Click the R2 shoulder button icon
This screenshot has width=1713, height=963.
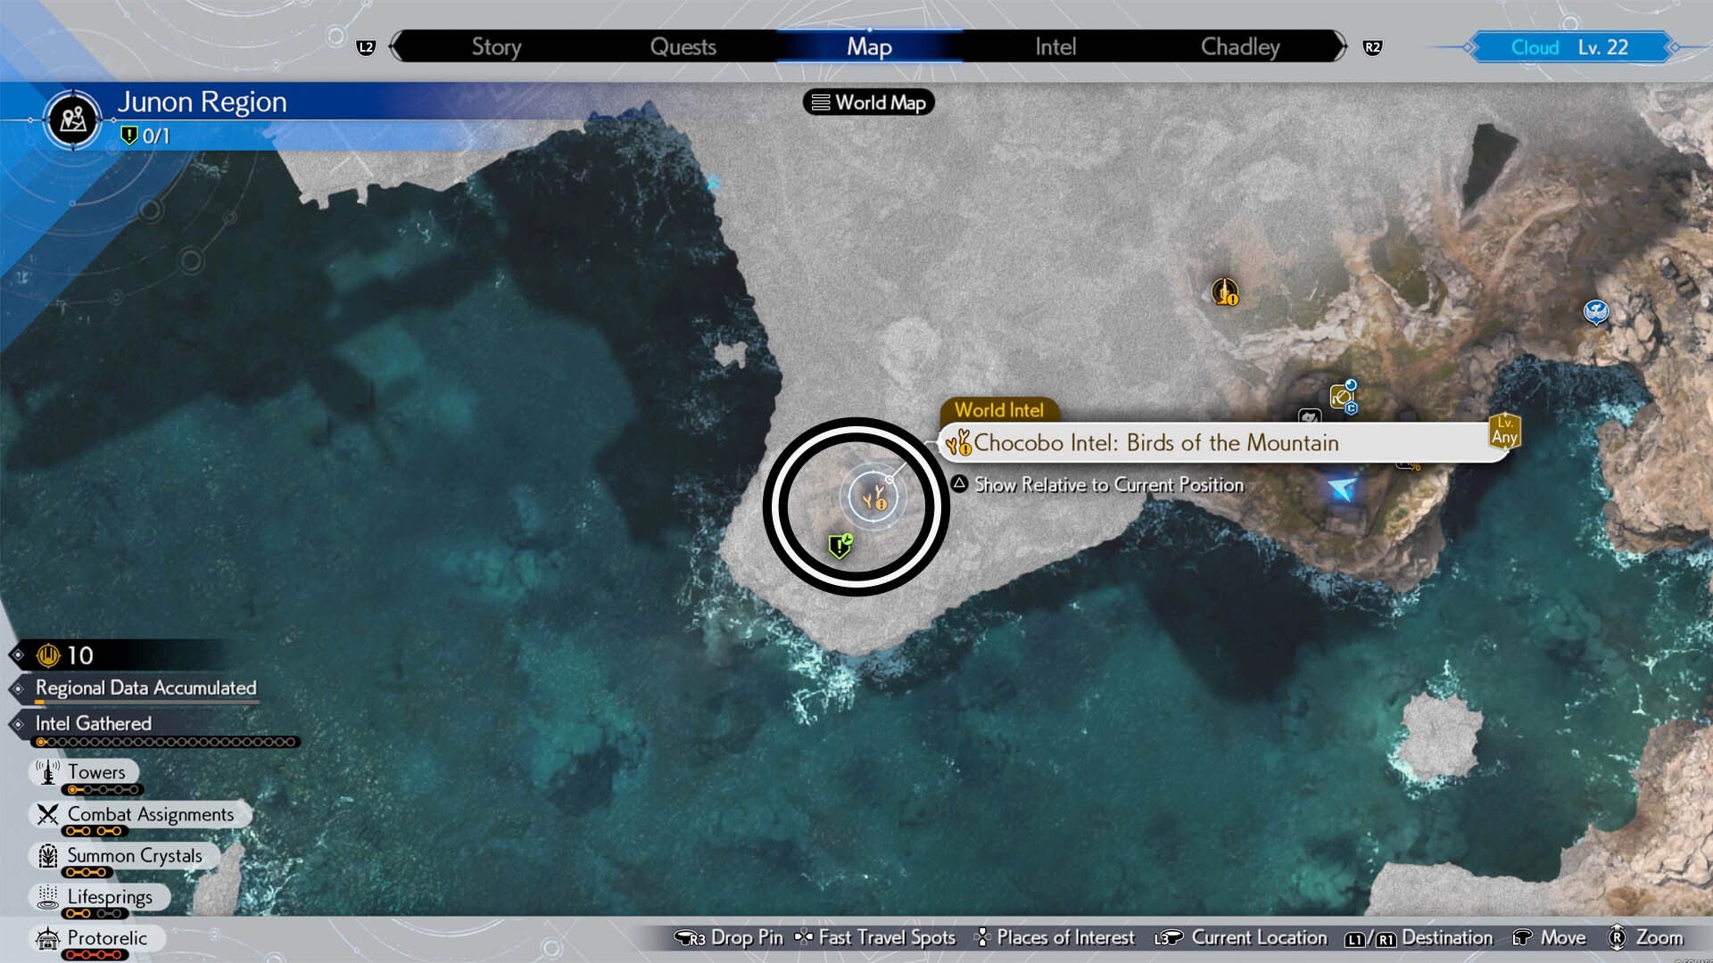click(1372, 47)
